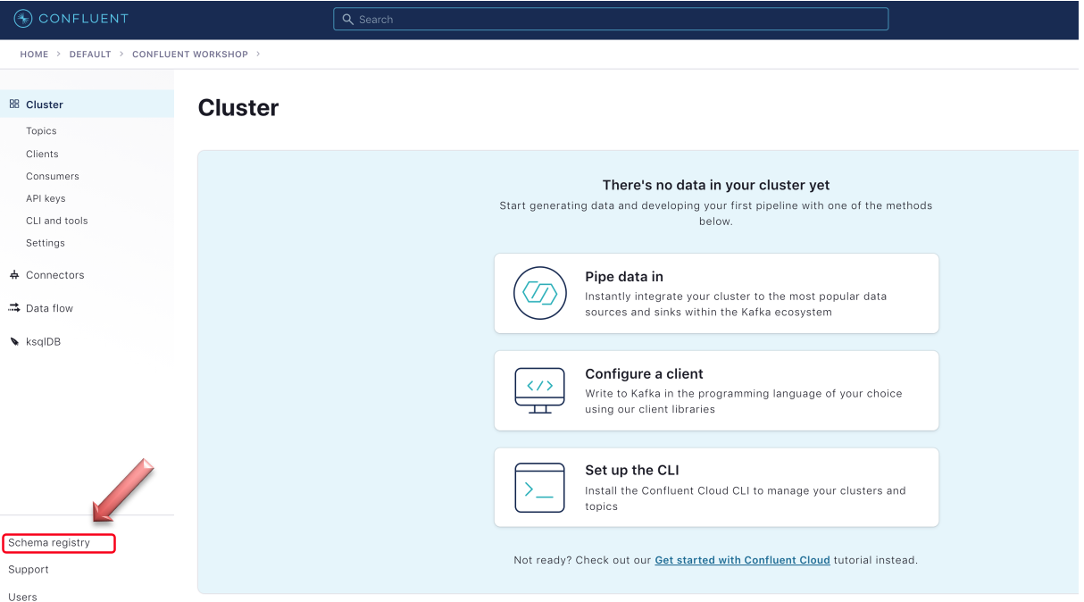Open Data flow in the sidebar

50,308
